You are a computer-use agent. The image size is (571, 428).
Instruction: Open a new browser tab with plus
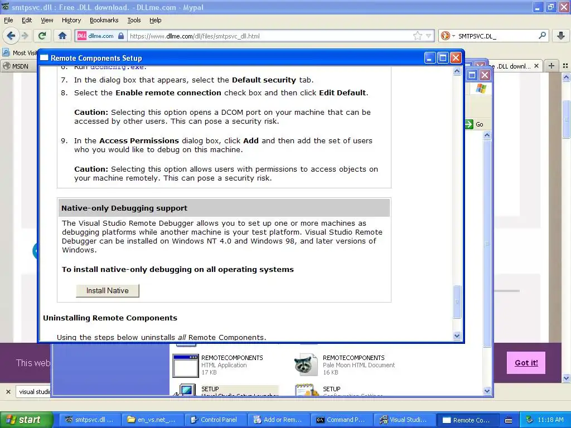[x=551, y=66]
